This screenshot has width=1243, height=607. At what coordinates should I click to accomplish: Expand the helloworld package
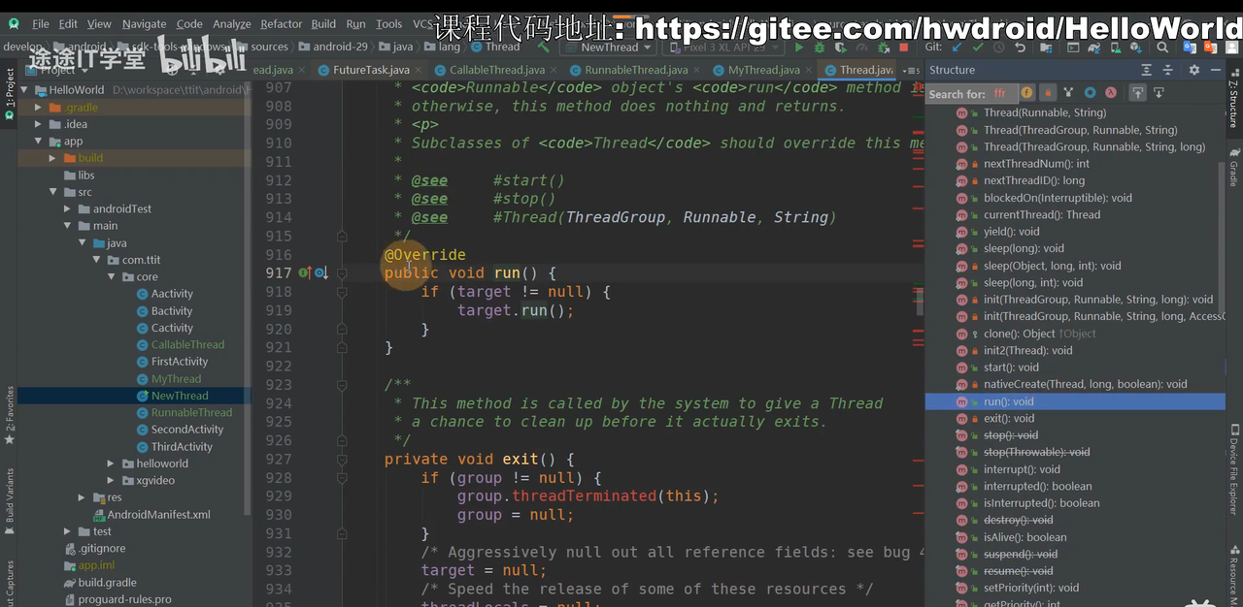click(x=112, y=463)
